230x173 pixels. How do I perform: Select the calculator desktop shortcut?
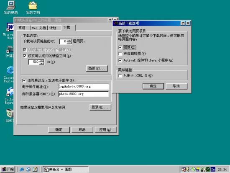pos(10,52)
